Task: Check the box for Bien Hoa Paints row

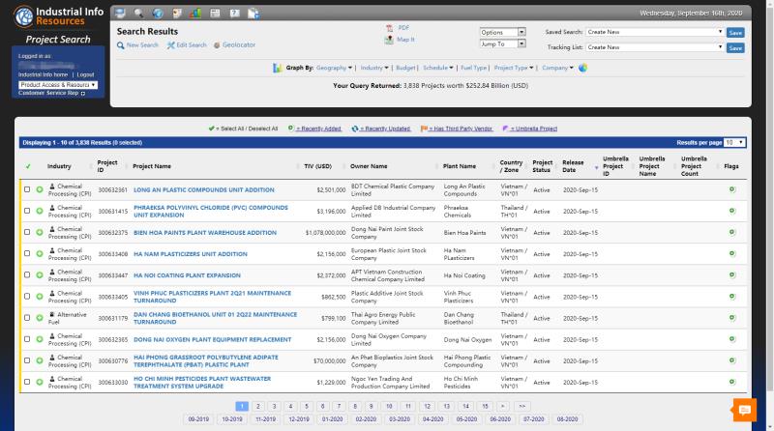Action: 27,233
